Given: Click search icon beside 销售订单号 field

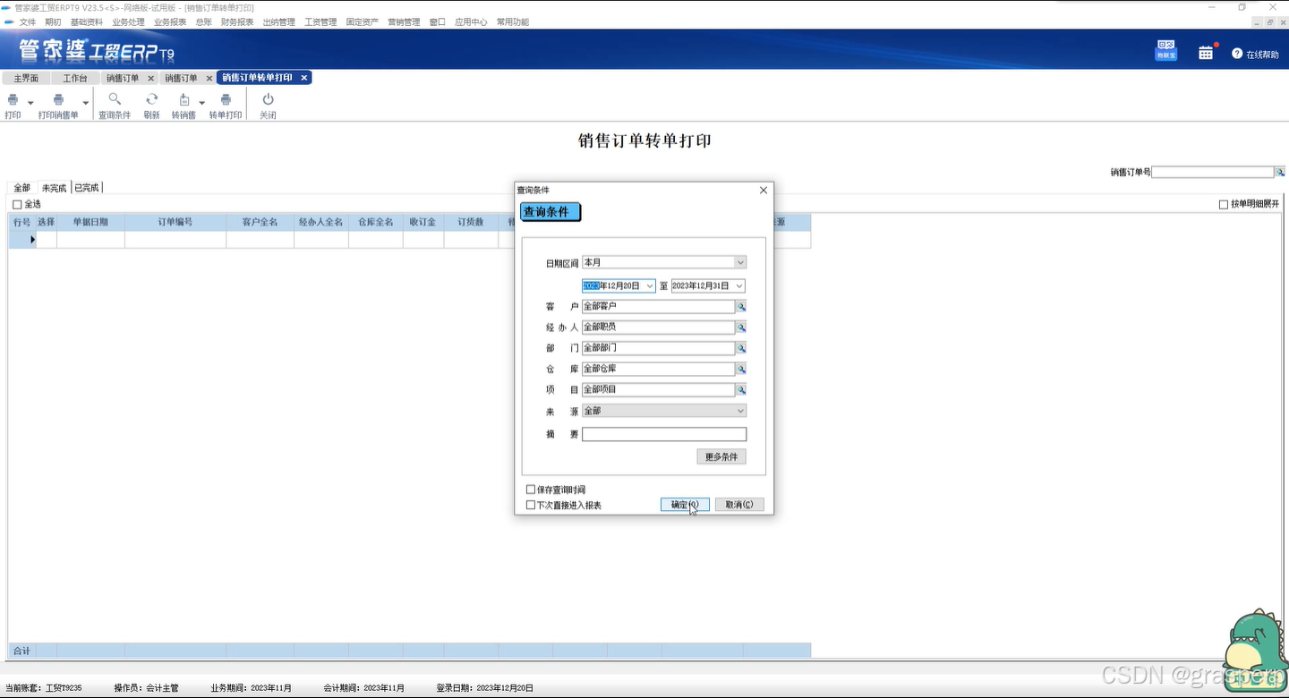Looking at the screenshot, I should 1280,172.
